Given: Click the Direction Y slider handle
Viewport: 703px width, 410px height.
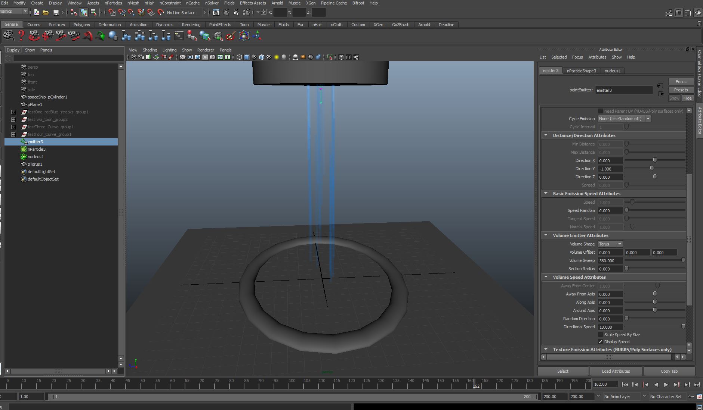Looking at the screenshot, I should coord(652,169).
